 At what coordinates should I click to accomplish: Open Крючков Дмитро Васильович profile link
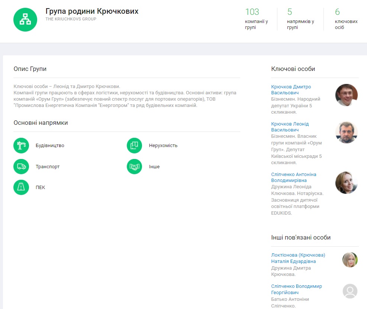tap(291, 90)
